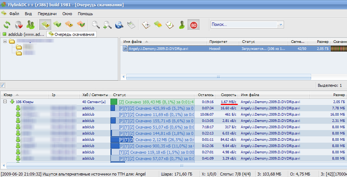Open the Помощь menu
Screen dimensions: 347x177
(x=85, y=14)
